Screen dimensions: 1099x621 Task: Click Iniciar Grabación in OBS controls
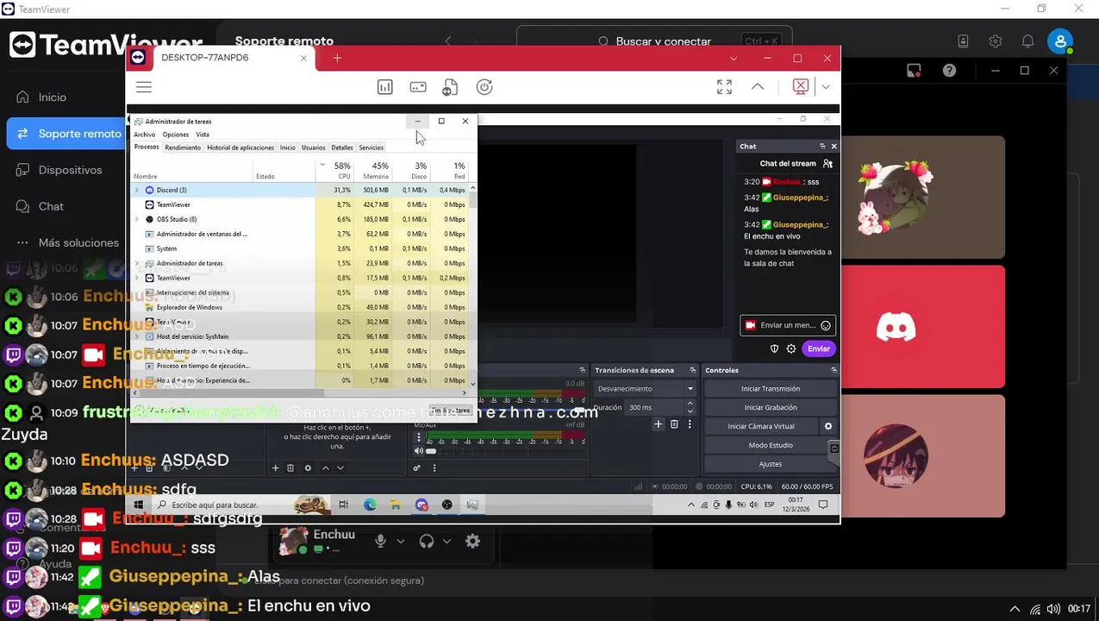771,408
